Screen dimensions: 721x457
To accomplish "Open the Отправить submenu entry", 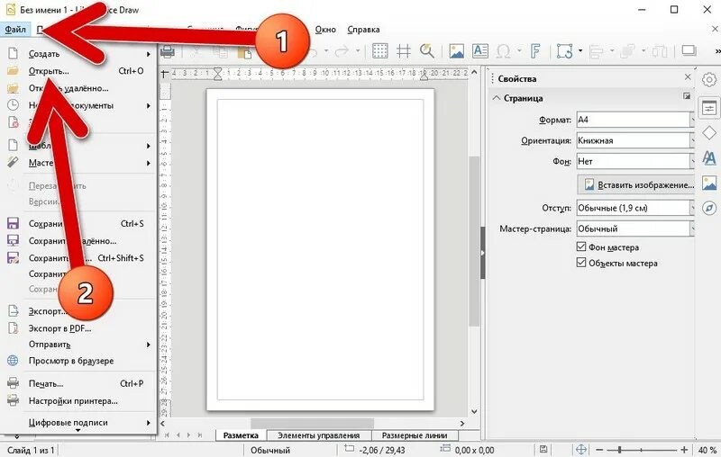I will pyautogui.click(x=79, y=345).
